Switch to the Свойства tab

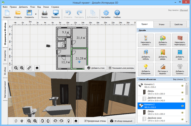click(178, 24)
